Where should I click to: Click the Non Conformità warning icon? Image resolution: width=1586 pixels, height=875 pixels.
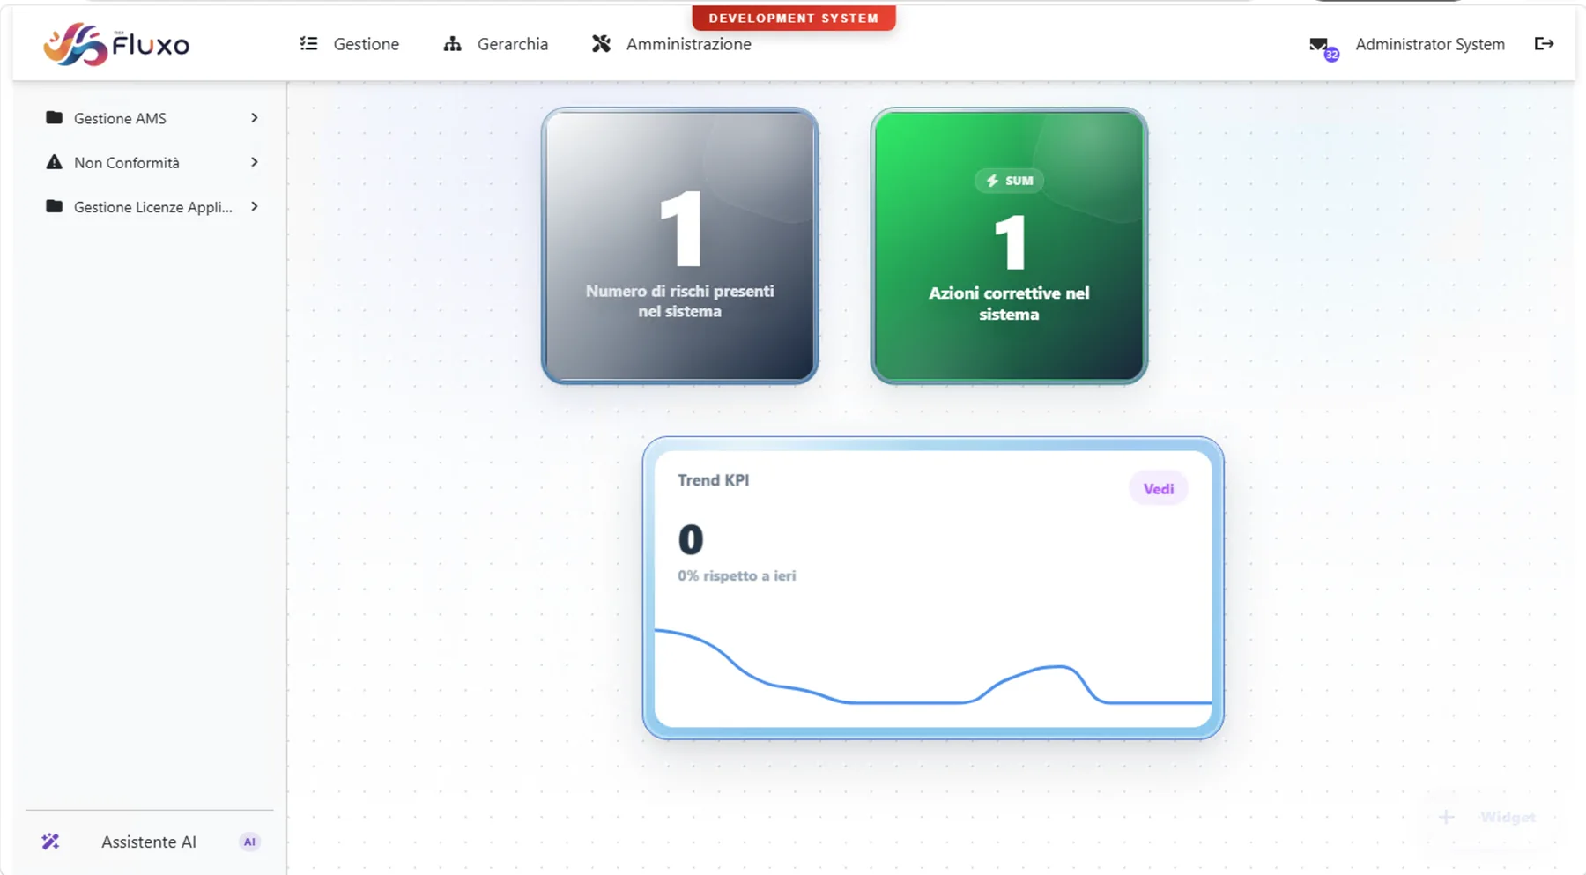[x=54, y=162]
